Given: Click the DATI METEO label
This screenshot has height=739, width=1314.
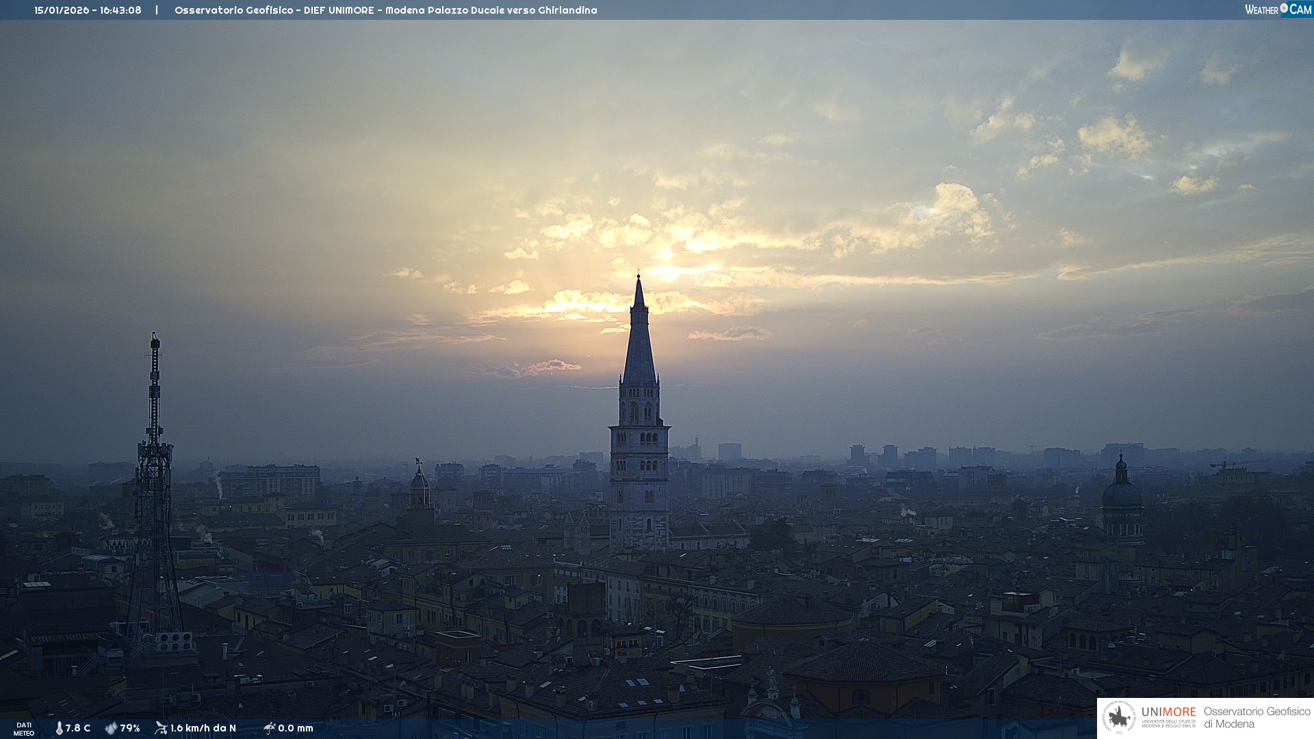Looking at the screenshot, I should click(x=24, y=729).
